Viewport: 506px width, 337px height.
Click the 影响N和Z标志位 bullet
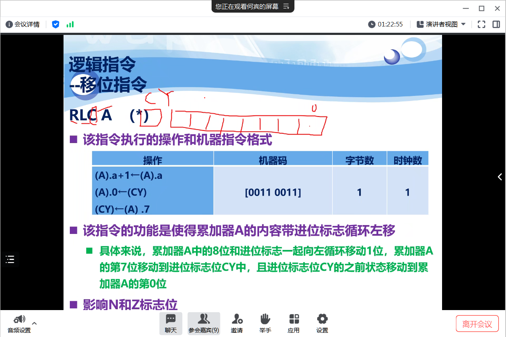(x=130, y=305)
